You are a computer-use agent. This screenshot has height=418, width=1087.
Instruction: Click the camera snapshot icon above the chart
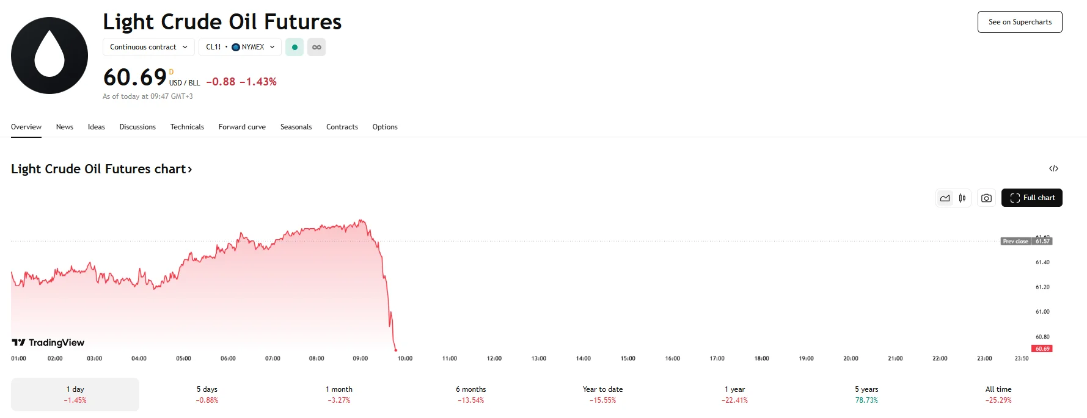pyautogui.click(x=986, y=198)
